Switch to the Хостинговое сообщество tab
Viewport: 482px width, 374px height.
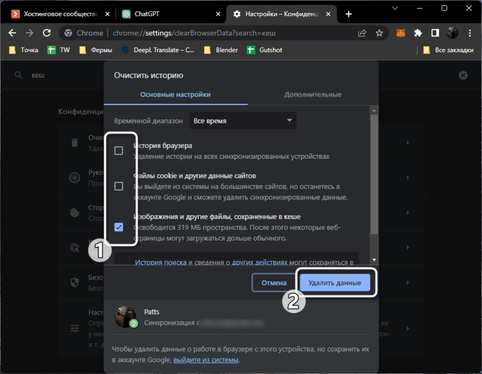(x=60, y=14)
